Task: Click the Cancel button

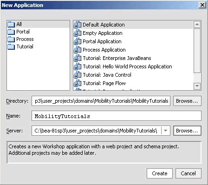Action: click(188, 173)
